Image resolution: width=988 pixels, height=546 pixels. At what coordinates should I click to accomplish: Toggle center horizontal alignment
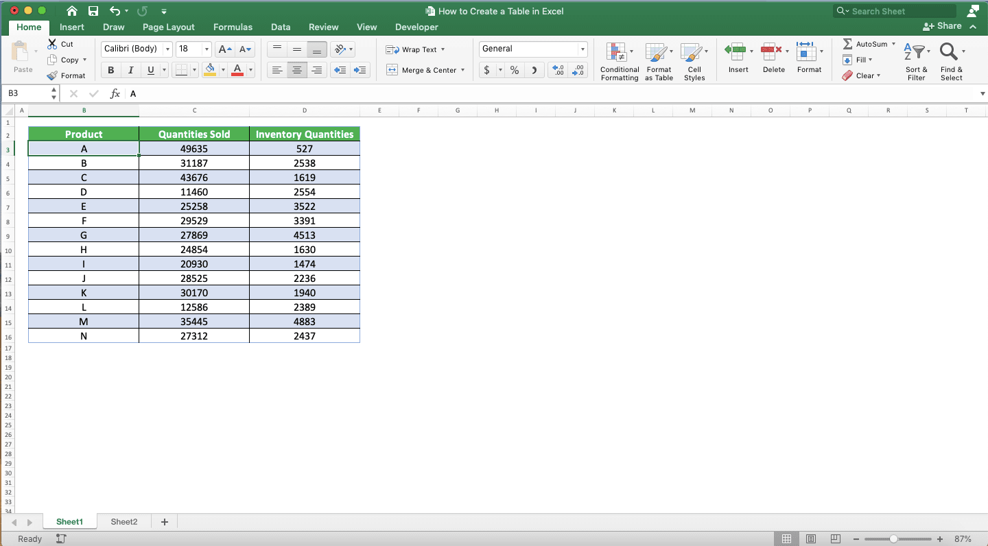[297, 70]
